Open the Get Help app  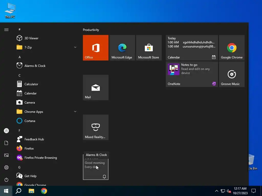[47, 176]
